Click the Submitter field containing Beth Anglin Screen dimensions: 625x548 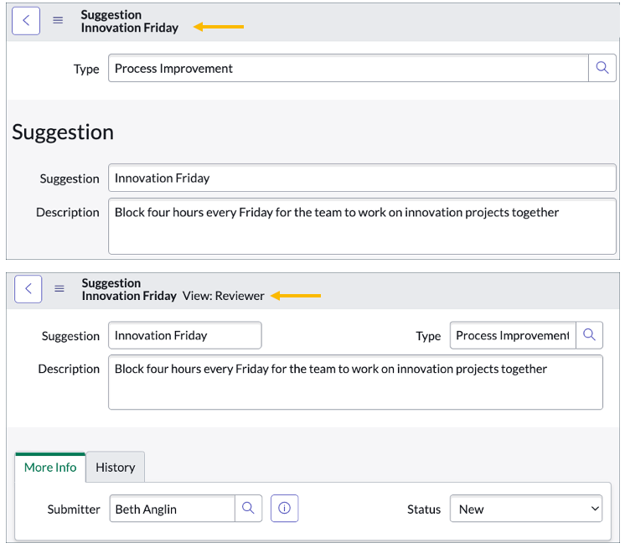pos(173,508)
